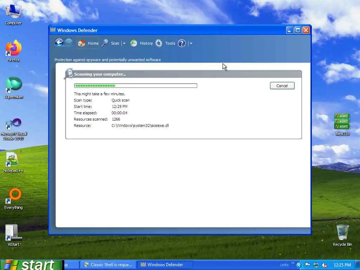
Task: Select the Everything desktop shortcut
Action: [x=13, y=199]
